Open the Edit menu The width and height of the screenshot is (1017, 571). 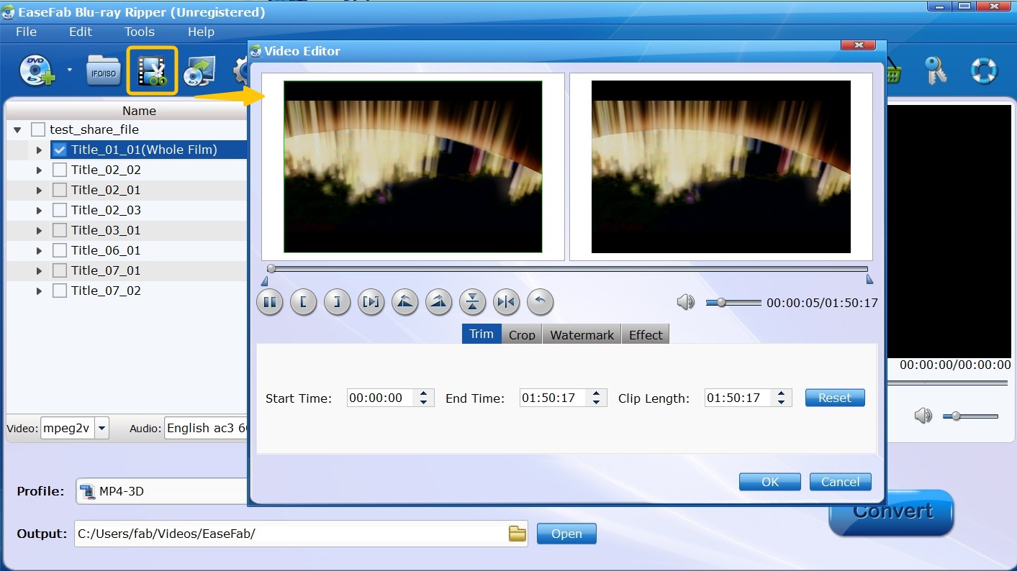pyautogui.click(x=81, y=32)
